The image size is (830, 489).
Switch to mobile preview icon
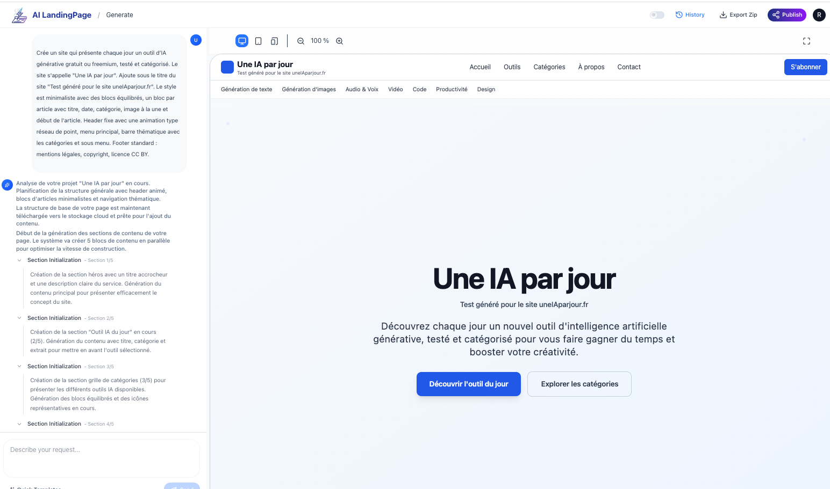(274, 41)
